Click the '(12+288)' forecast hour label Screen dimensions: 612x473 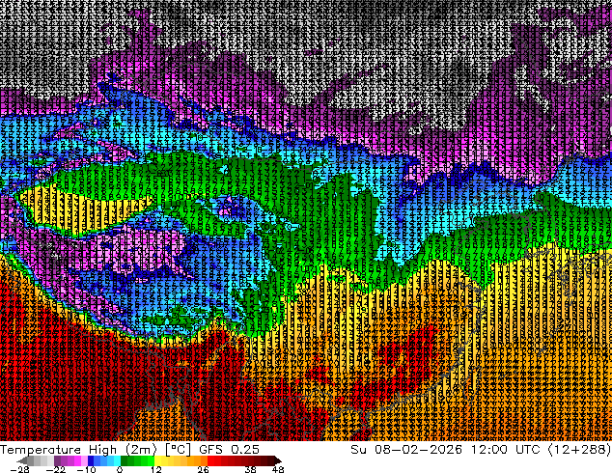[x=579, y=450]
